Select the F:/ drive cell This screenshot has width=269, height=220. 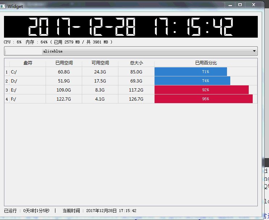pos(28,99)
